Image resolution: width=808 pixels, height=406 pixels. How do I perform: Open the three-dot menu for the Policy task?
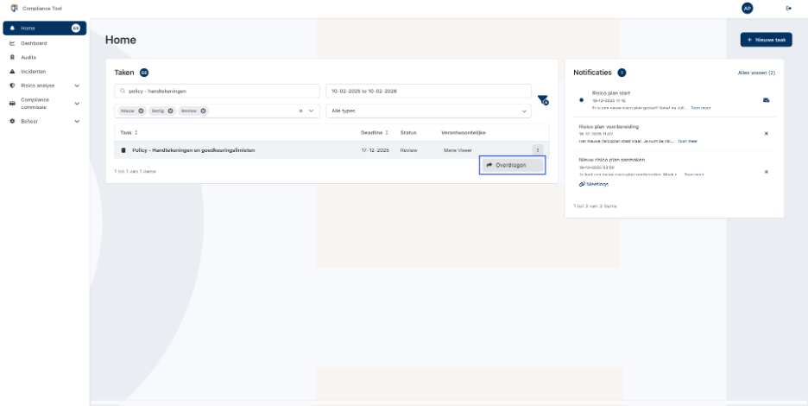coord(538,150)
